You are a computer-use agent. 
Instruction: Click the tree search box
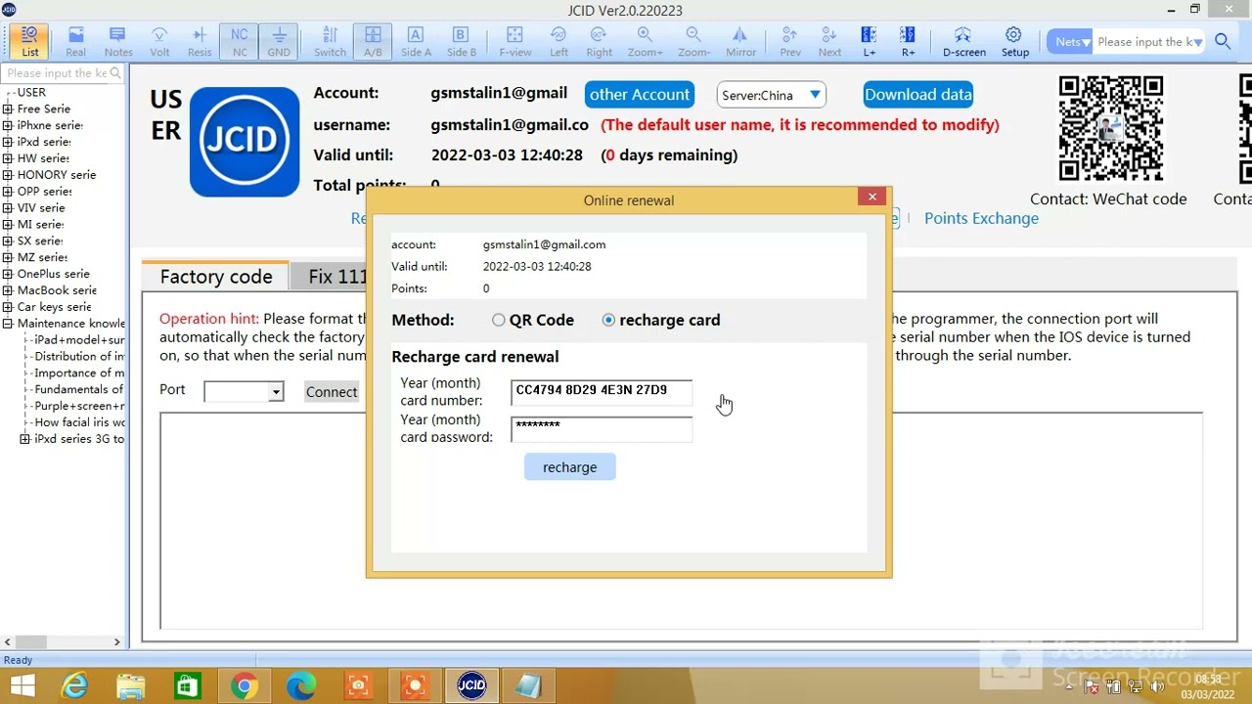click(63, 72)
